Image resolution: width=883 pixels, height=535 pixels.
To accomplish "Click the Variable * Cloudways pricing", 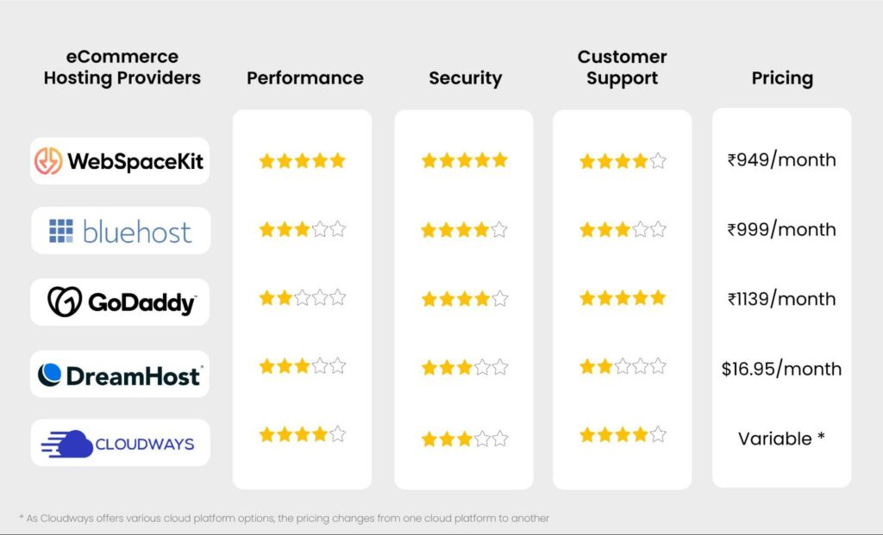I will [x=781, y=439].
